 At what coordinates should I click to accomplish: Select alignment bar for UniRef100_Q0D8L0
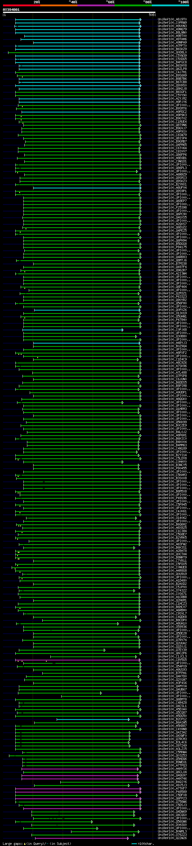click(74, 53)
